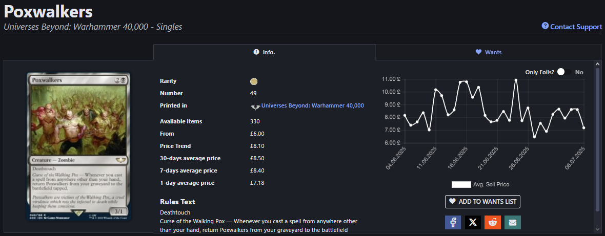Toggle the Only Foils switch

click(564, 72)
